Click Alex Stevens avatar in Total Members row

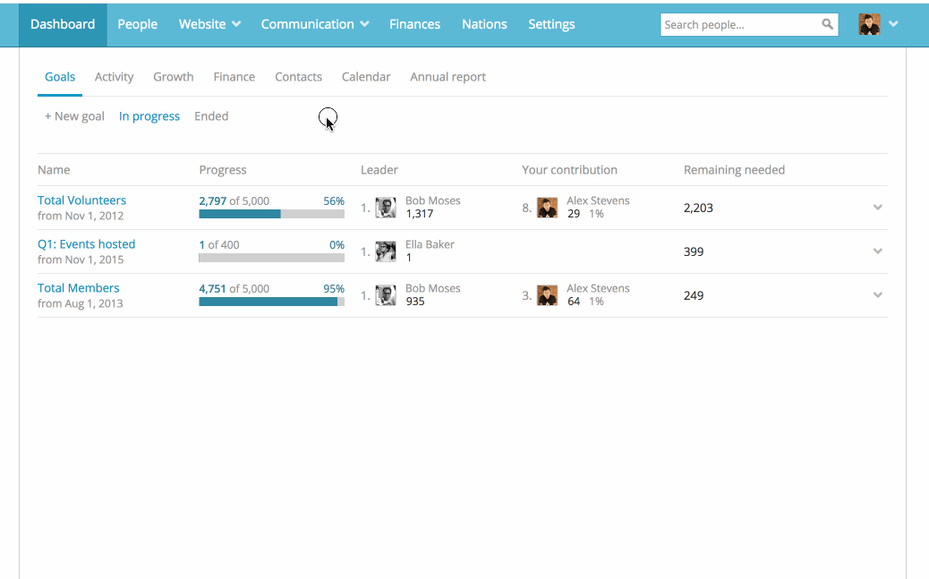(x=547, y=295)
